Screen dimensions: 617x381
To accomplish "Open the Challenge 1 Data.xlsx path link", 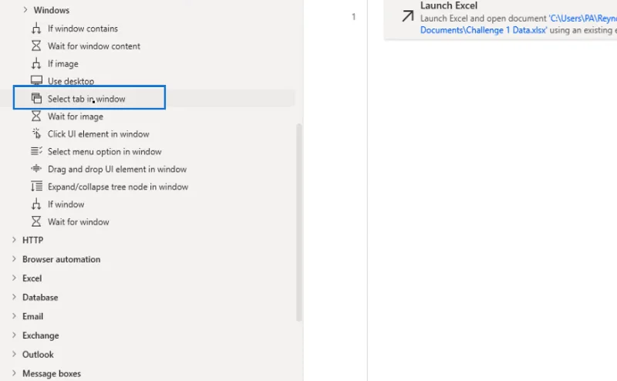I will (x=484, y=30).
